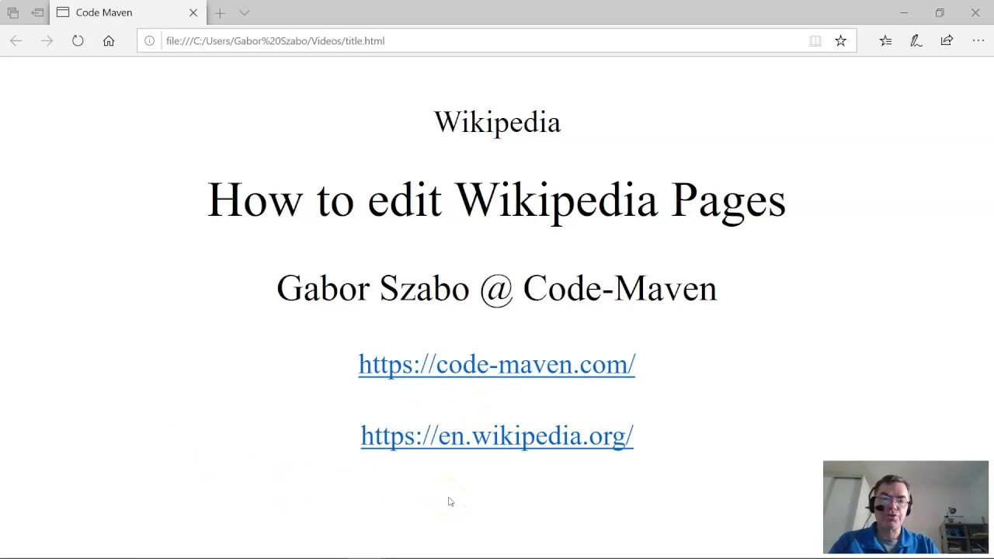Toggle Reading view icon
The width and height of the screenshot is (994, 559).
[815, 41]
